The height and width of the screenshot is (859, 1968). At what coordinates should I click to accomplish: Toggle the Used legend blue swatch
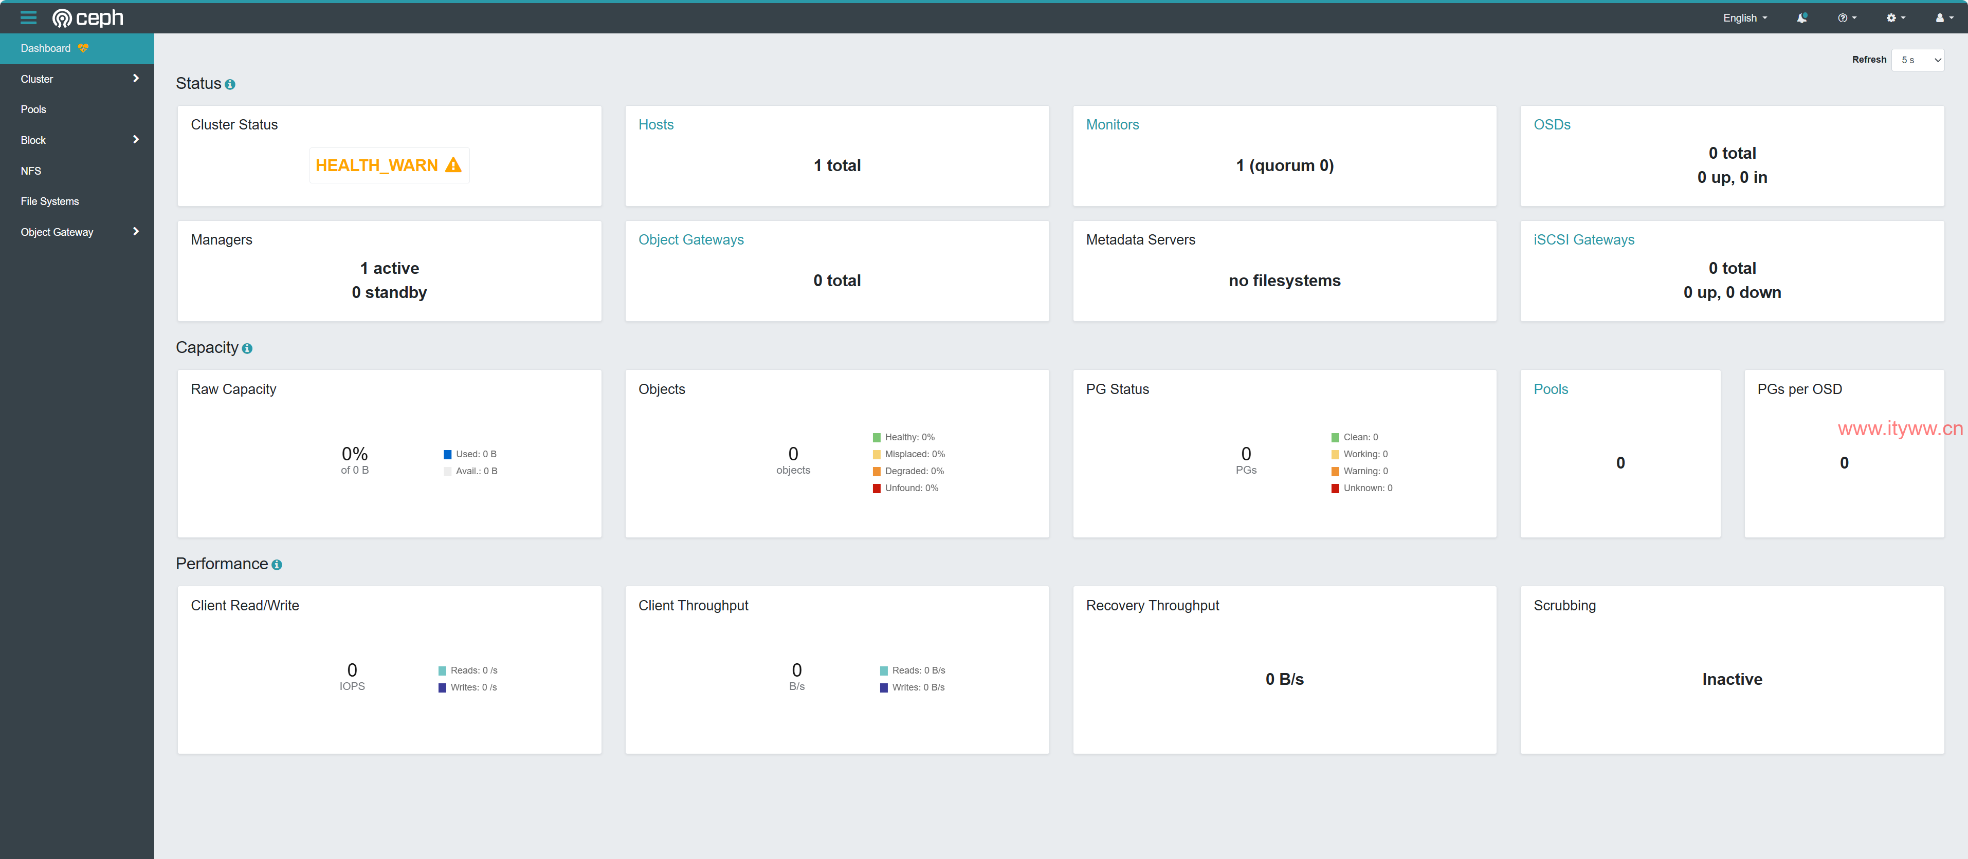(448, 454)
